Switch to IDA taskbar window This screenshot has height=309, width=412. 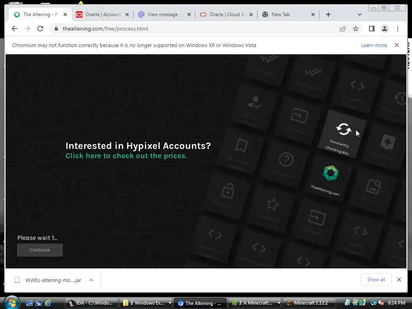pos(91,303)
